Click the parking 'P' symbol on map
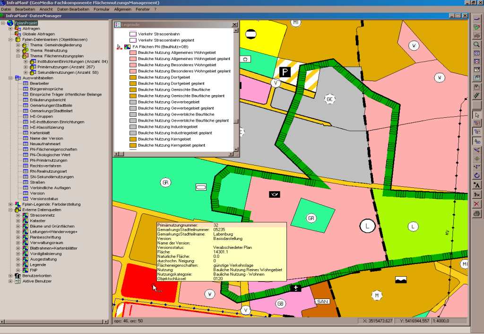 click(x=285, y=72)
